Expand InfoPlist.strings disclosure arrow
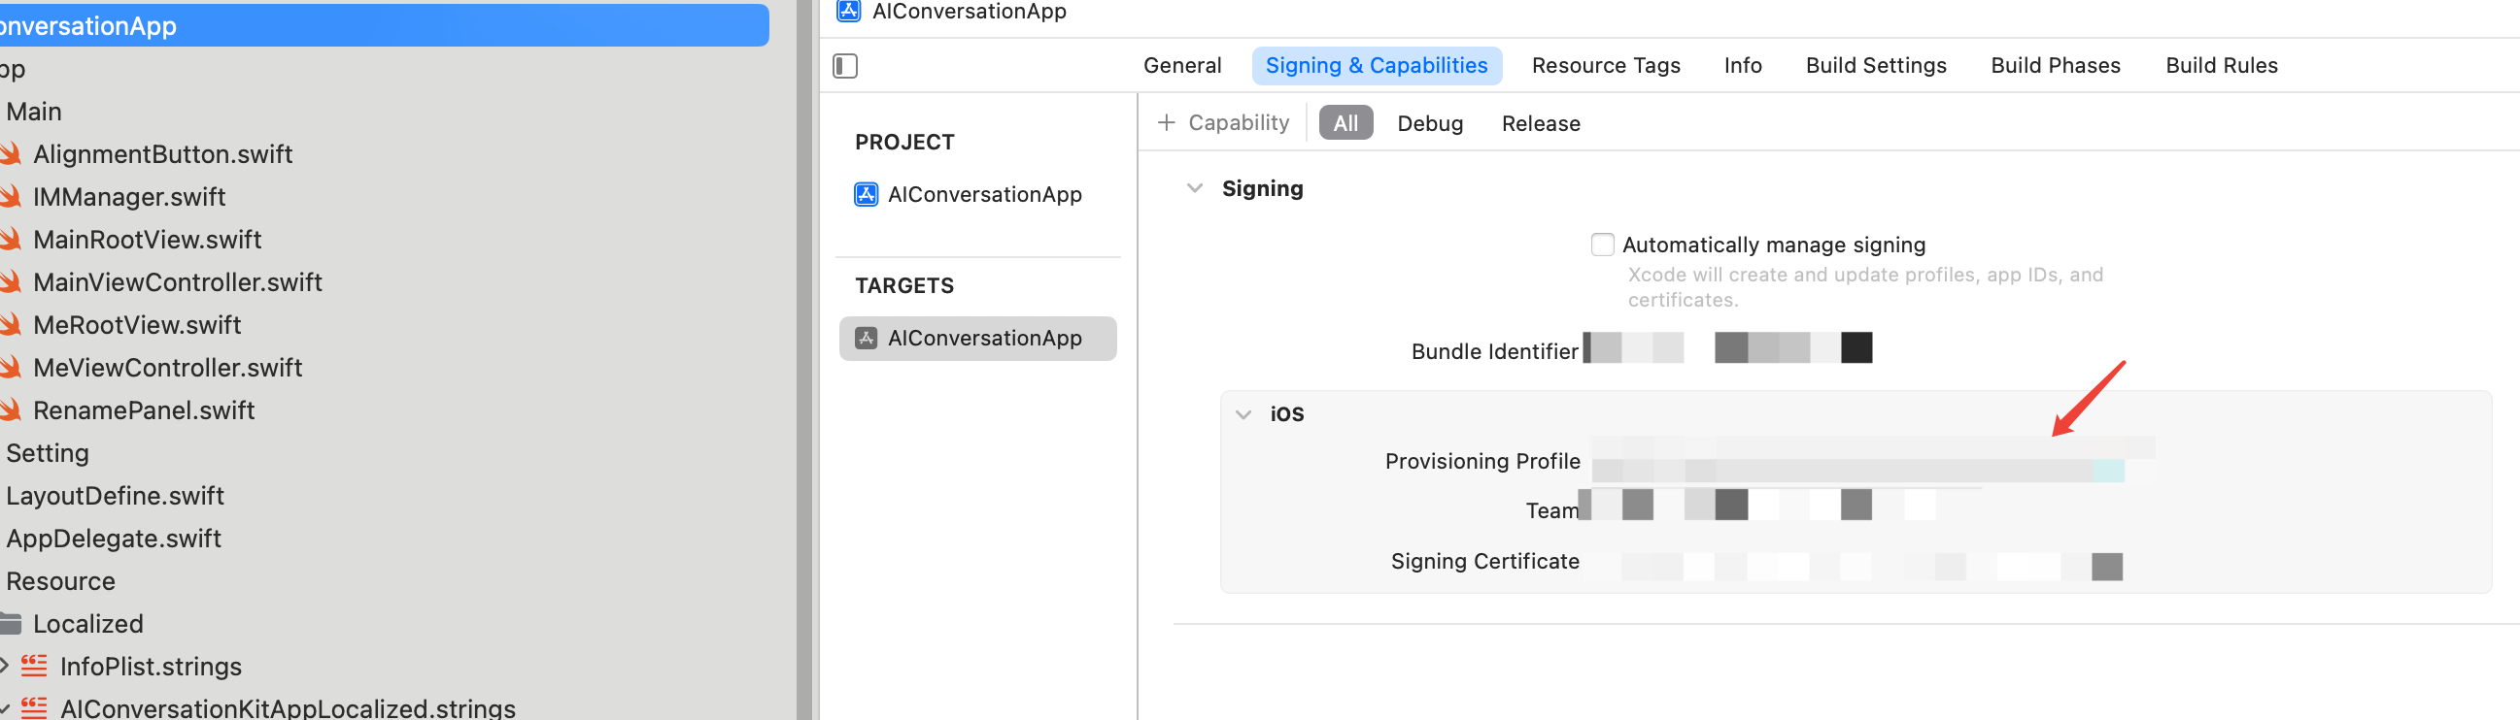Screen dimensions: 2520x720 coord(5,667)
